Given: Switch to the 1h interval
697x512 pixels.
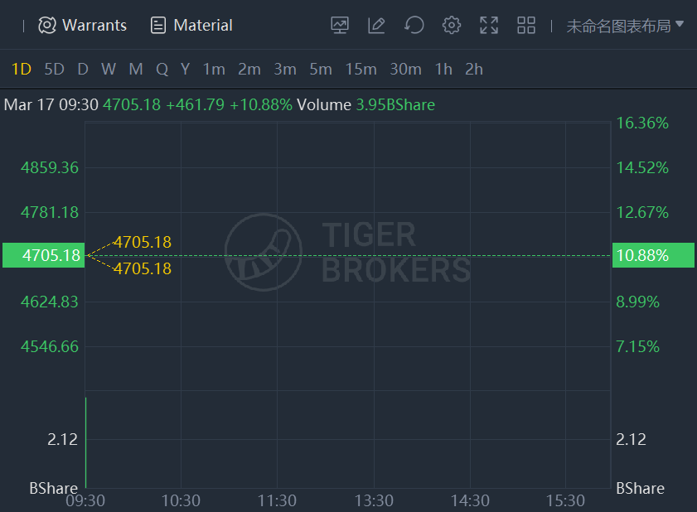Looking at the screenshot, I should point(443,70).
